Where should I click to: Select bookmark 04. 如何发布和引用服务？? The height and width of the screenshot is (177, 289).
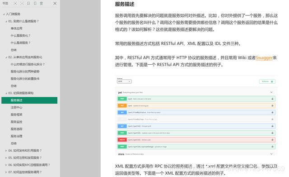pos(25,151)
